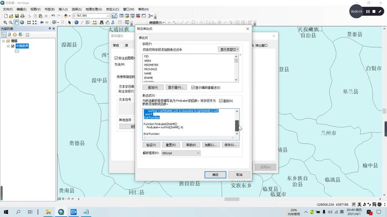
Task: Collapse the 中国县界 layer tree node
Action: click(x=8, y=46)
